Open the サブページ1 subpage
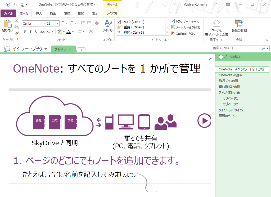 click(x=231, y=98)
